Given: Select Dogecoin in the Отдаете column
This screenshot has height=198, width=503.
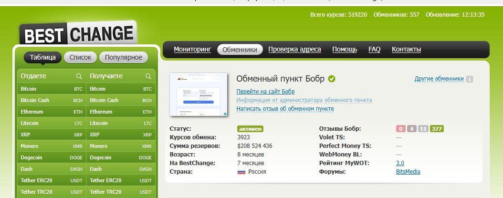Looking at the screenshot, I should (52, 158).
